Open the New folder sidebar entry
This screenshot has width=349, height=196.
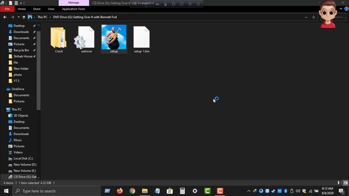pyautogui.click(x=21, y=69)
